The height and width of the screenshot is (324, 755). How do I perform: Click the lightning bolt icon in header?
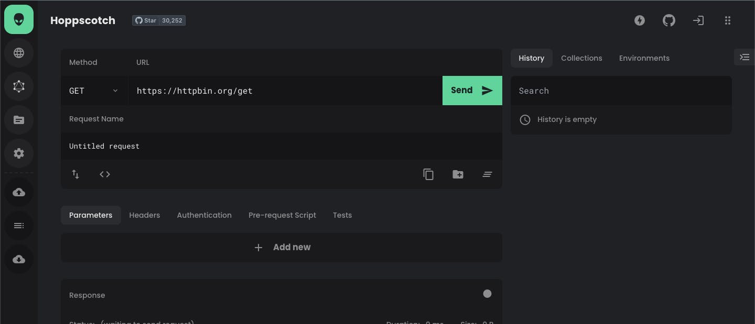point(639,20)
